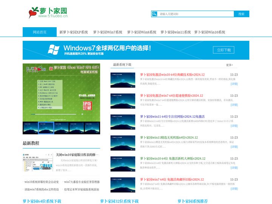The width and height of the screenshot is (272, 204).
Task: Open the 网站首页 tab
Action: (x=40, y=32)
